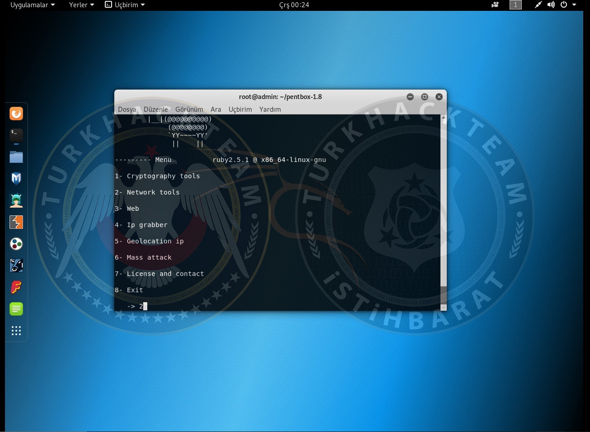
Task: Launch BeEF from the dock
Action: (16, 266)
